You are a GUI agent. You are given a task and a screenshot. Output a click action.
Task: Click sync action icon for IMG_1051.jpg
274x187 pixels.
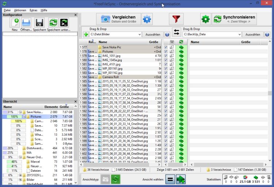181,56
